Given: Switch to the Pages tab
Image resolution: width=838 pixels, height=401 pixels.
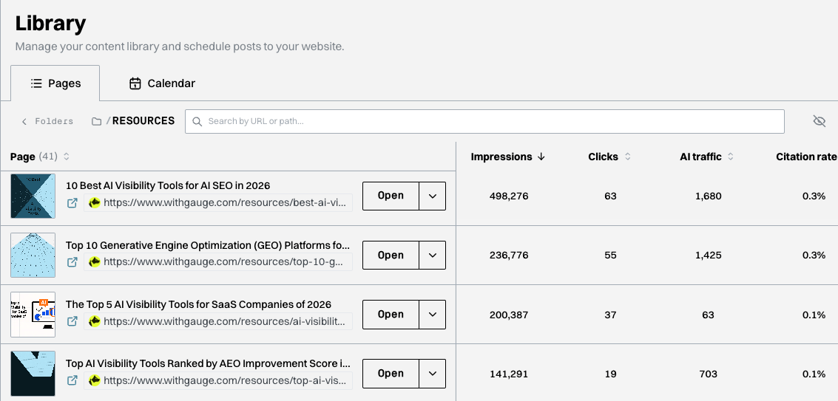Looking at the screenshot, I should point(55,83).
